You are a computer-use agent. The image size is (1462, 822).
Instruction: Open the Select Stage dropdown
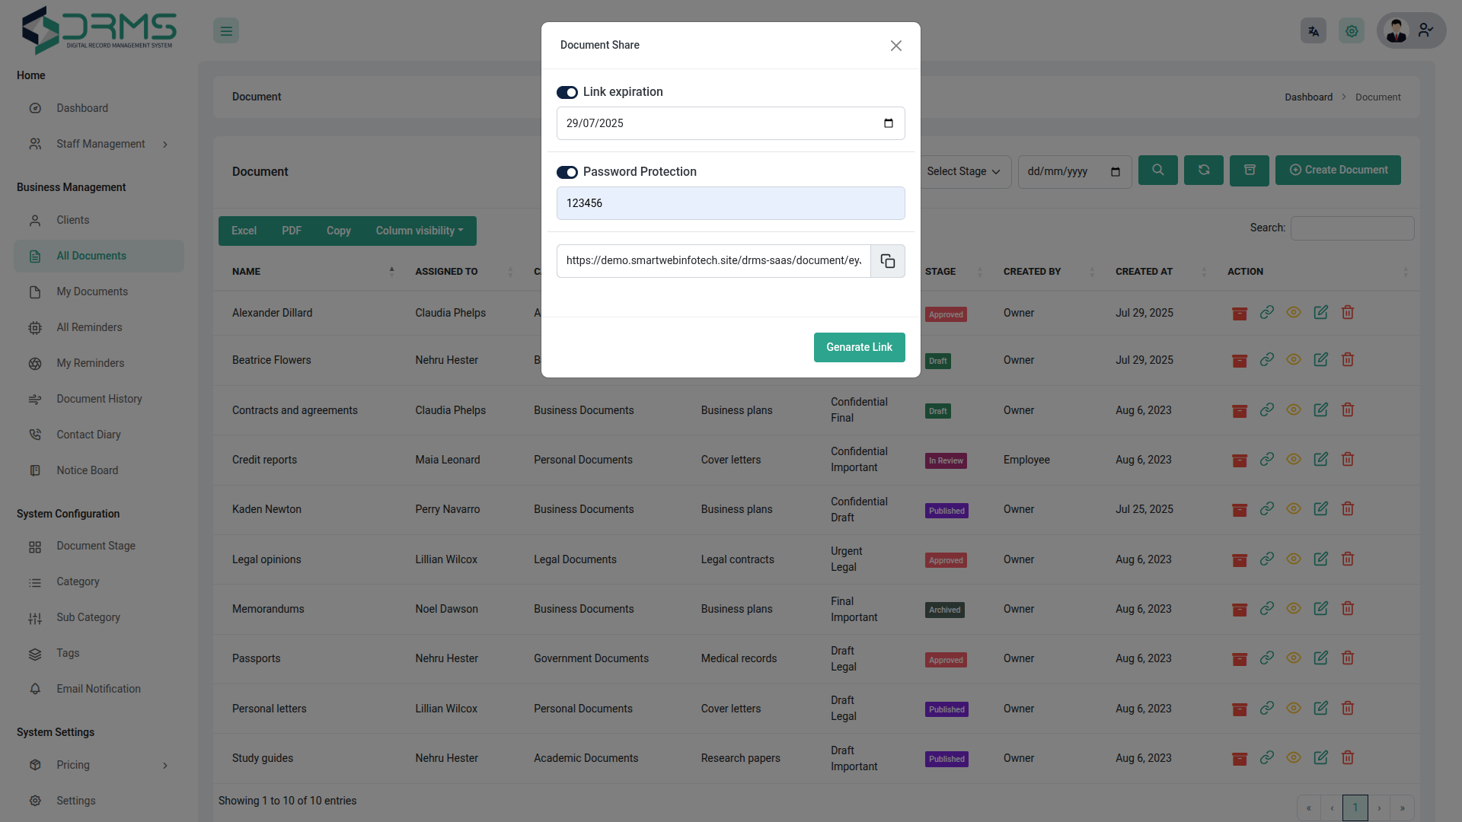coord(963,172)
